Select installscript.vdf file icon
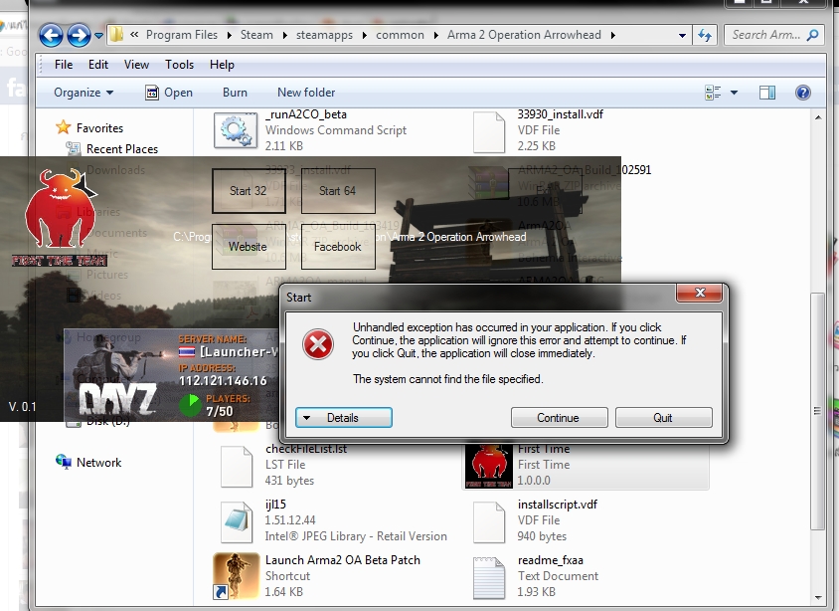This screenshot has width=839, height=611. pyautogui.click(x=489, y=522)
